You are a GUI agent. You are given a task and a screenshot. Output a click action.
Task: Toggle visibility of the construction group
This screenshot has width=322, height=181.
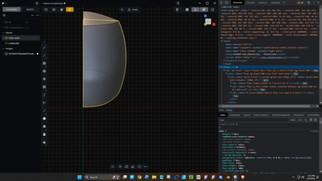coord(27,28)
